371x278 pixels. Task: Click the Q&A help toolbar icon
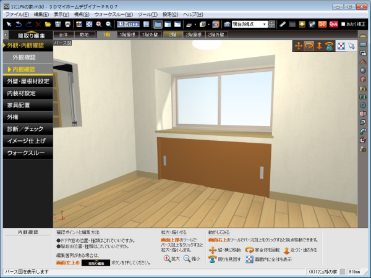coord(333,24)
